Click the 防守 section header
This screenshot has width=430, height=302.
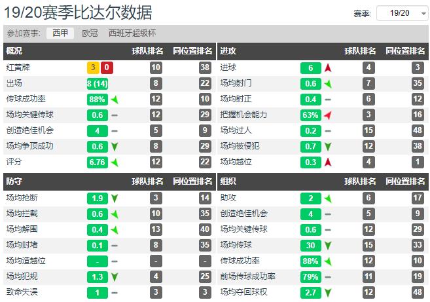(x=14, y=181)
